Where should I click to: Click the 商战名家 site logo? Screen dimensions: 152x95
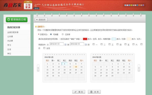13,5
